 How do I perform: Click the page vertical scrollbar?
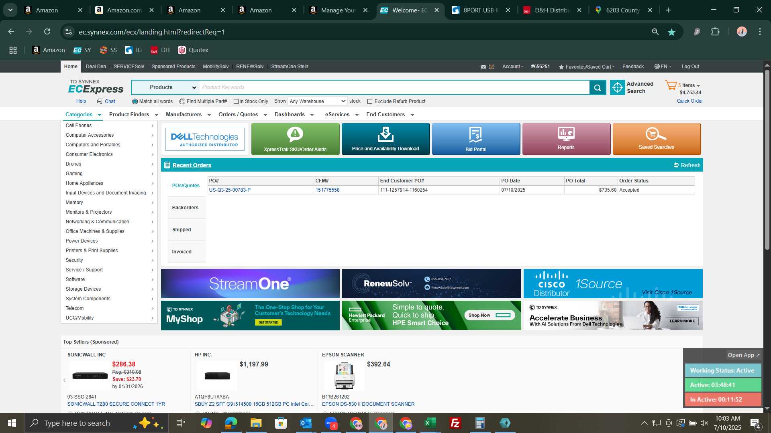767,160
